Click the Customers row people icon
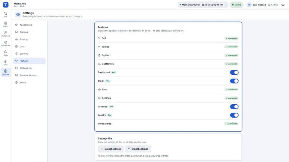 coord(99,64)
